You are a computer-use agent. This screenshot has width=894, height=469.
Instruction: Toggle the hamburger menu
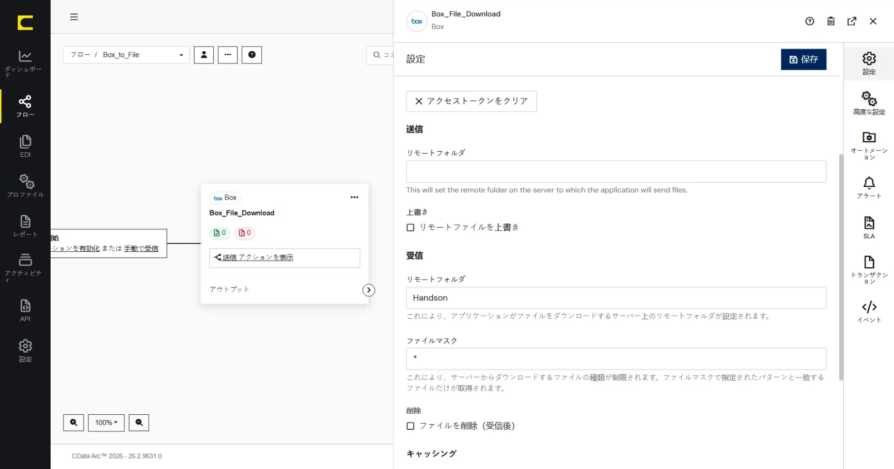coord(74,17)
